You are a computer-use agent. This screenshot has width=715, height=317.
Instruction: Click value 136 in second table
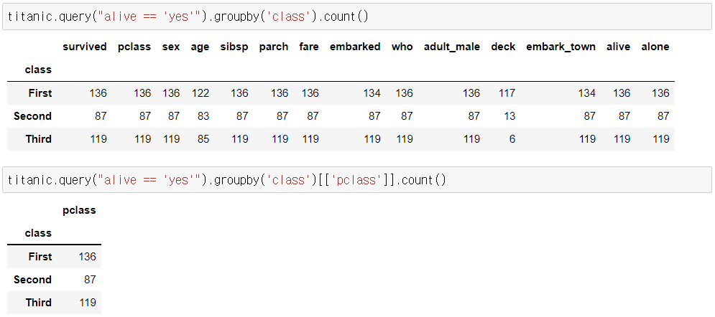click(x=87, y=257)
